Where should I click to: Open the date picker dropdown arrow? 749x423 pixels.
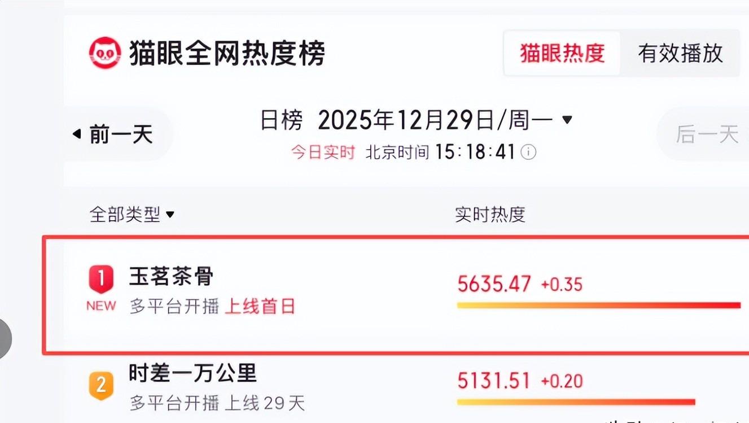pos(567,120)
